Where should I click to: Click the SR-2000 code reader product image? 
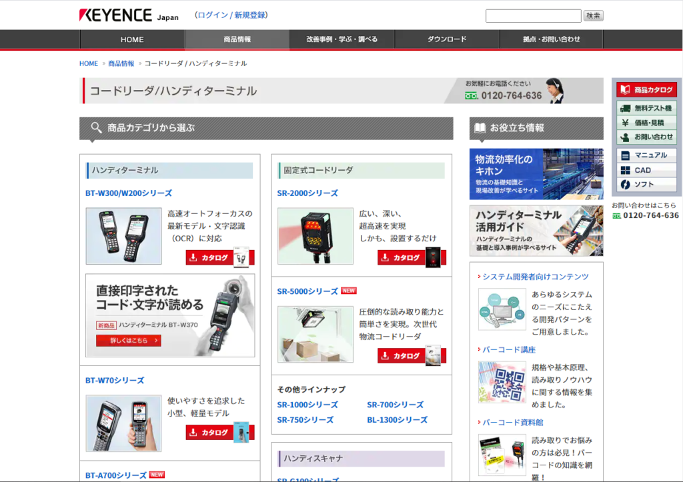[315, 236]
